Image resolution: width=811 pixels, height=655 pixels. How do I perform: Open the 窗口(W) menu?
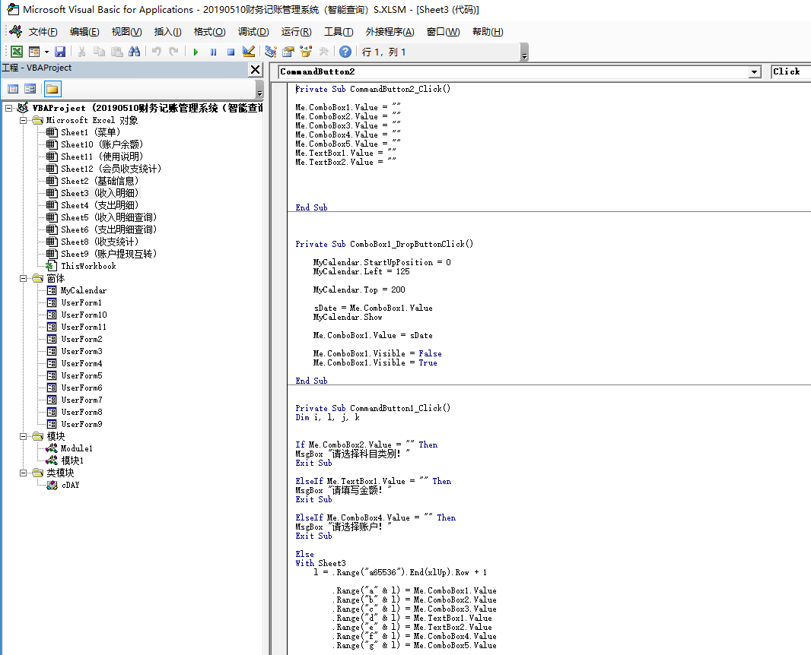point(444,31)
